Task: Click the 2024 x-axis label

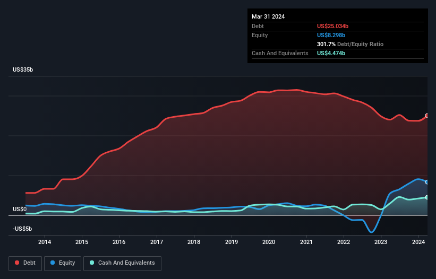Action: point(418,242)
